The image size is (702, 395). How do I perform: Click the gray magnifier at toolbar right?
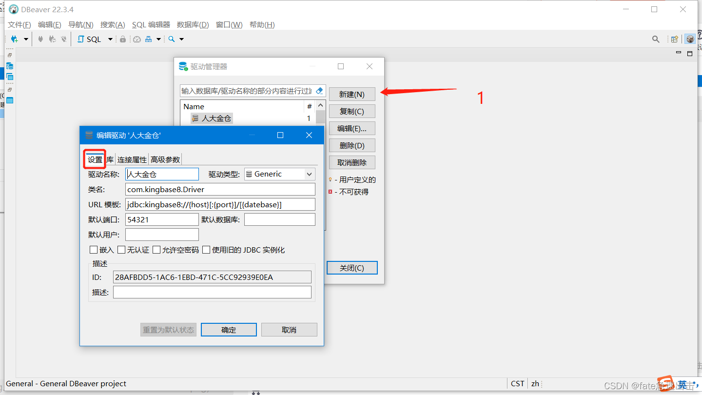[656, 39]
